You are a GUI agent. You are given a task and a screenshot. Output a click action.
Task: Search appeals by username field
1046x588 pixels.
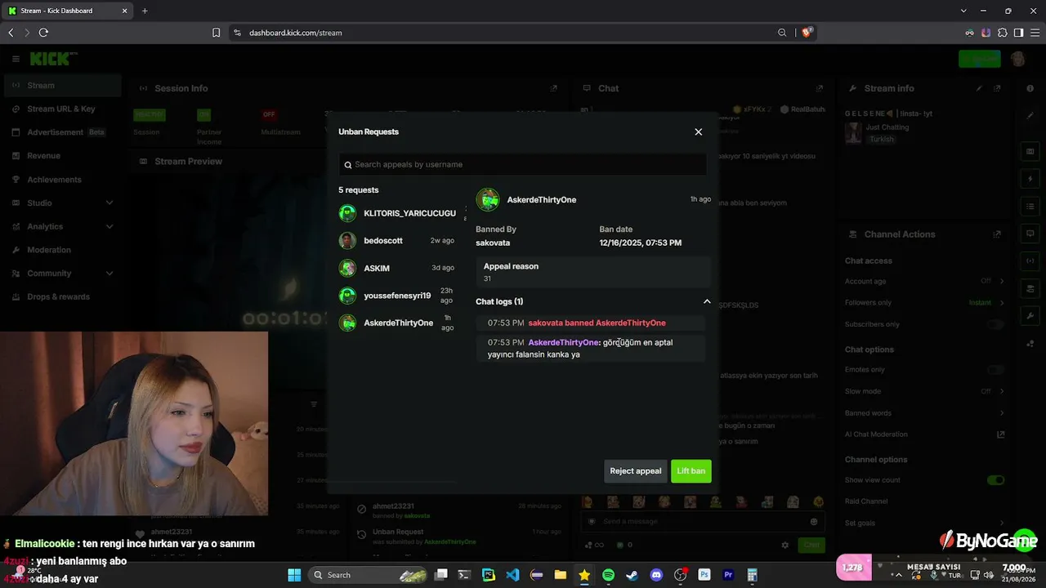pyautogui.click(x=523, y=164)
